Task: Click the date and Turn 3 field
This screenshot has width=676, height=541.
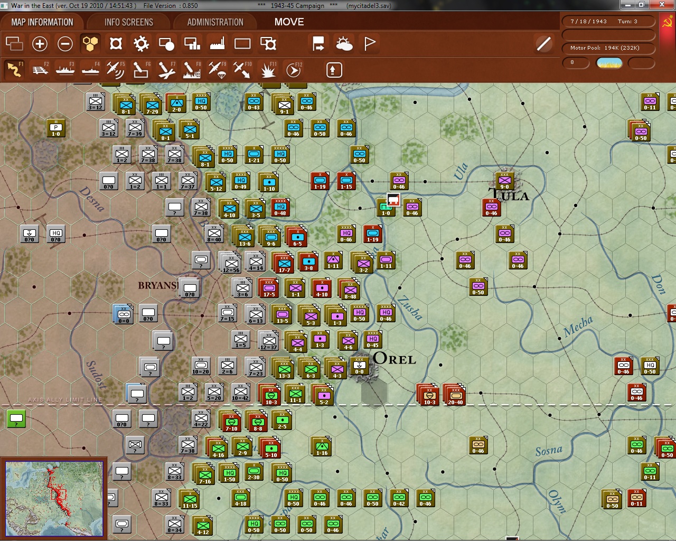Action: [x=608, y=22]
